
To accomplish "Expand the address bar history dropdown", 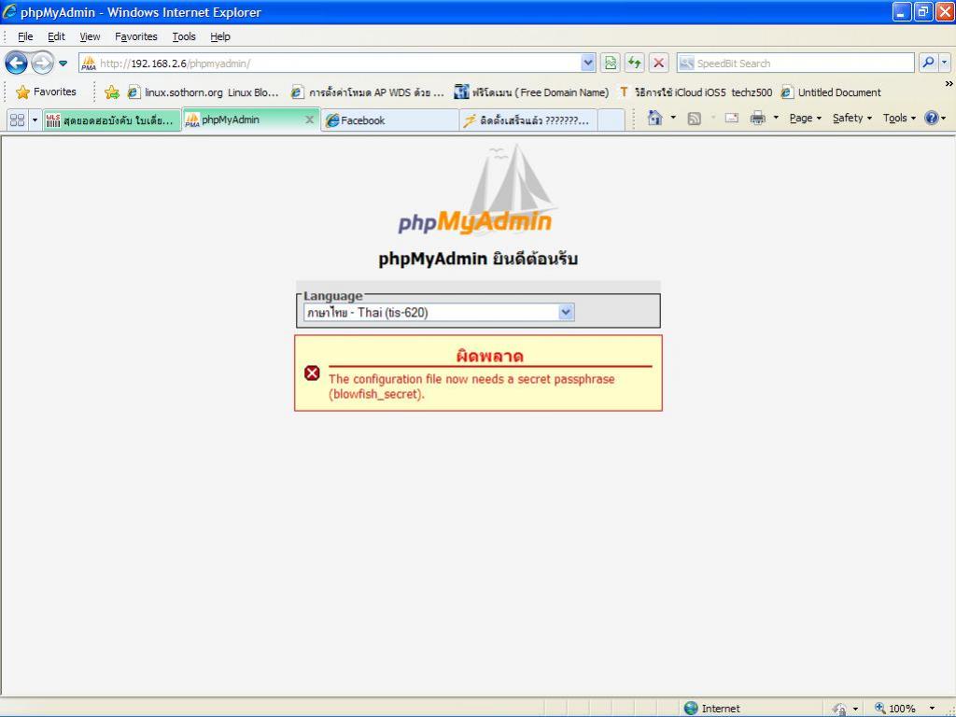I will [588, 63].
